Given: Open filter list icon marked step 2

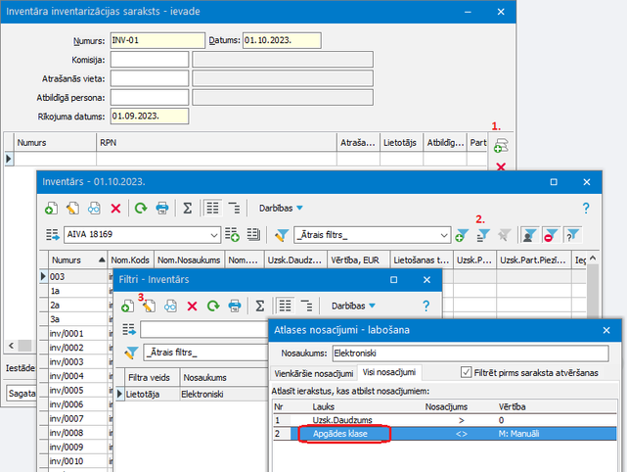Looking at the screenshot, I should tap(482, 235).
